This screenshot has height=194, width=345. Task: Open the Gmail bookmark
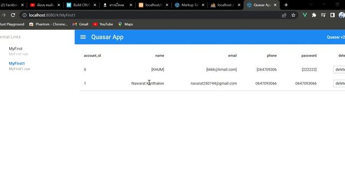click(x=80, y=24)
